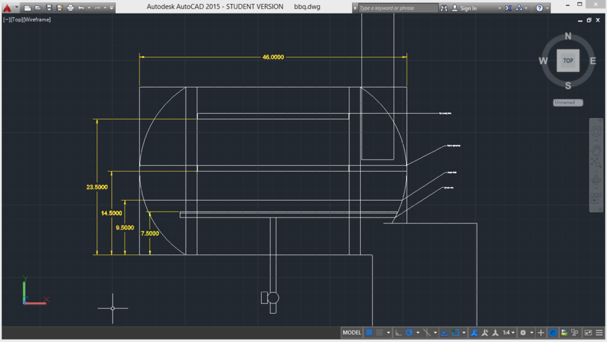The height and width of the screenshot is (342, 607).
Task: Click the binoculars search icon
Action: coord(444,8)
